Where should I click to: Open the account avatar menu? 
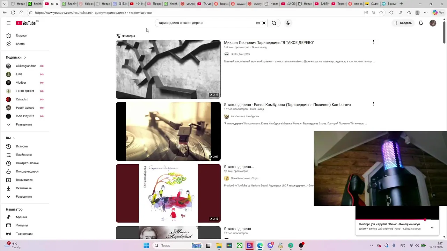click(433, 23)
